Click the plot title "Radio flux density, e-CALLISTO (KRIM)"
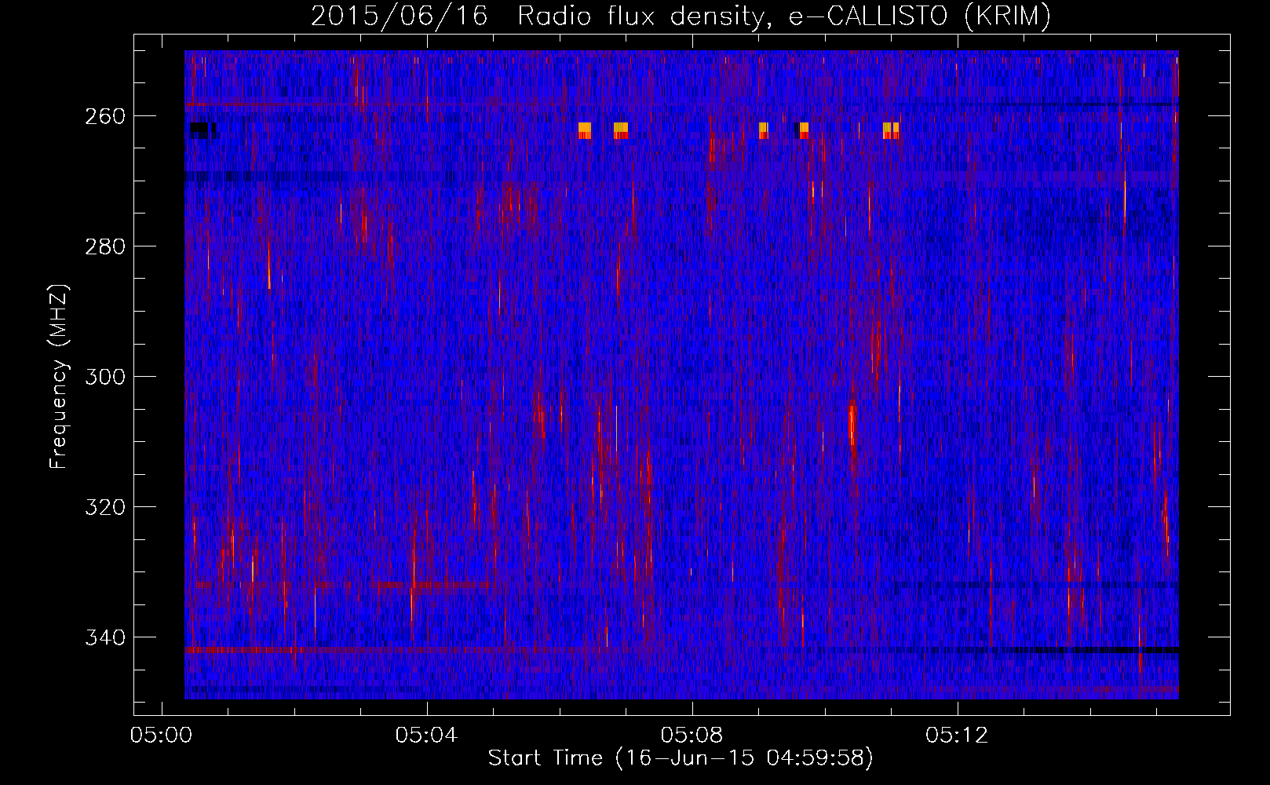 pos(784,16)
